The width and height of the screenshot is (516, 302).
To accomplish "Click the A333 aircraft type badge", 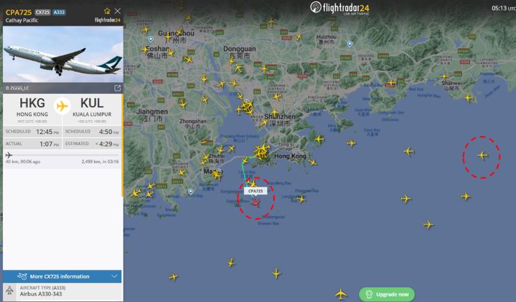I will tap(59, 13).
